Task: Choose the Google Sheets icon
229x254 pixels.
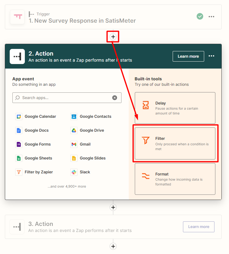Action: tap(19, 158)
